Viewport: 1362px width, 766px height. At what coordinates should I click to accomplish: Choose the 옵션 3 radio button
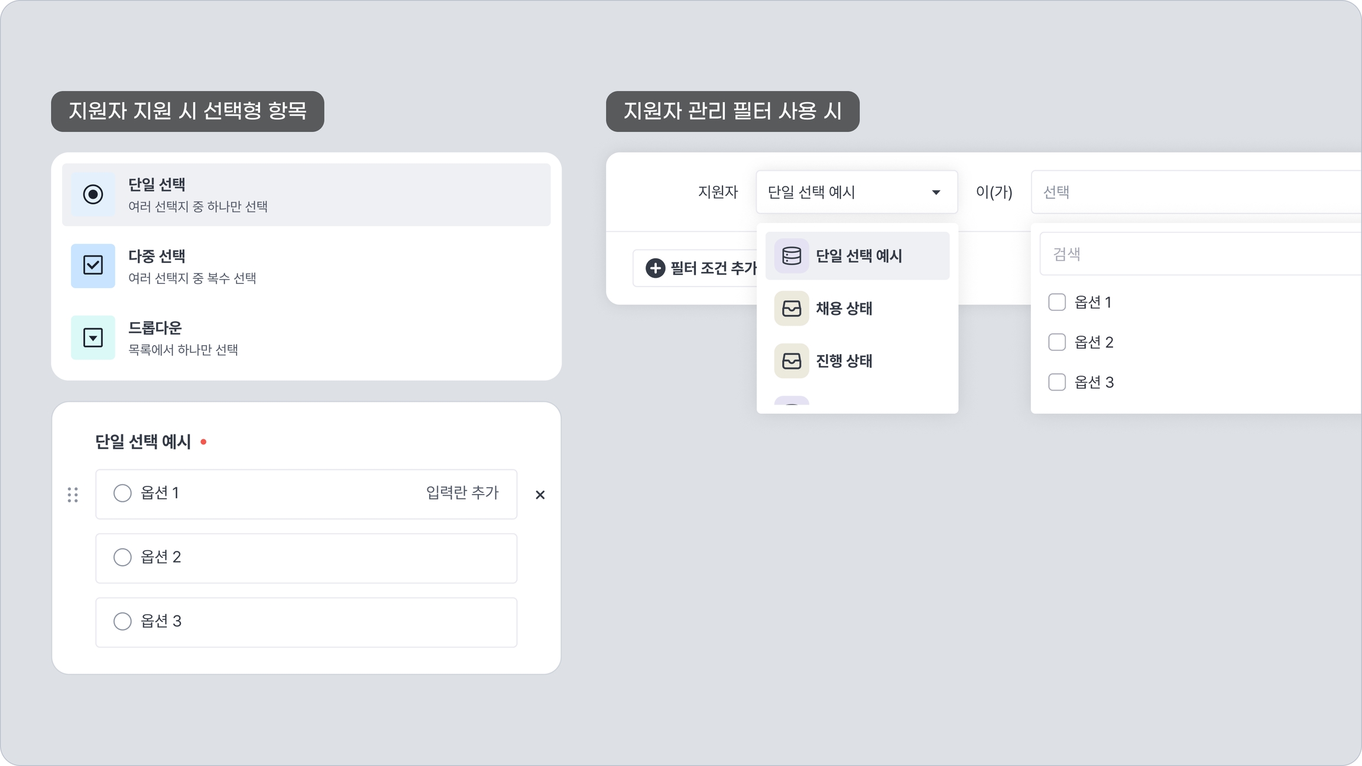[122, 621]
